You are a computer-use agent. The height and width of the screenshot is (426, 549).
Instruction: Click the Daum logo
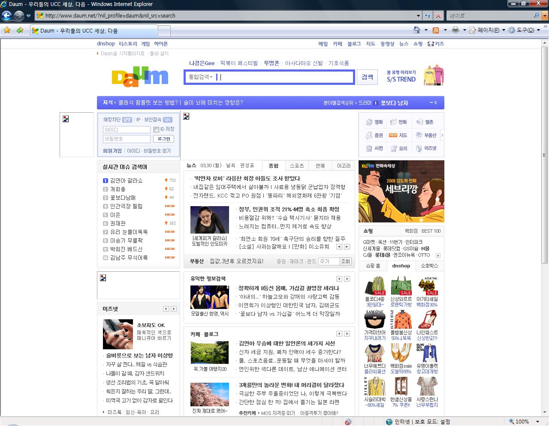pyautogui.click(x=140, y=77)
